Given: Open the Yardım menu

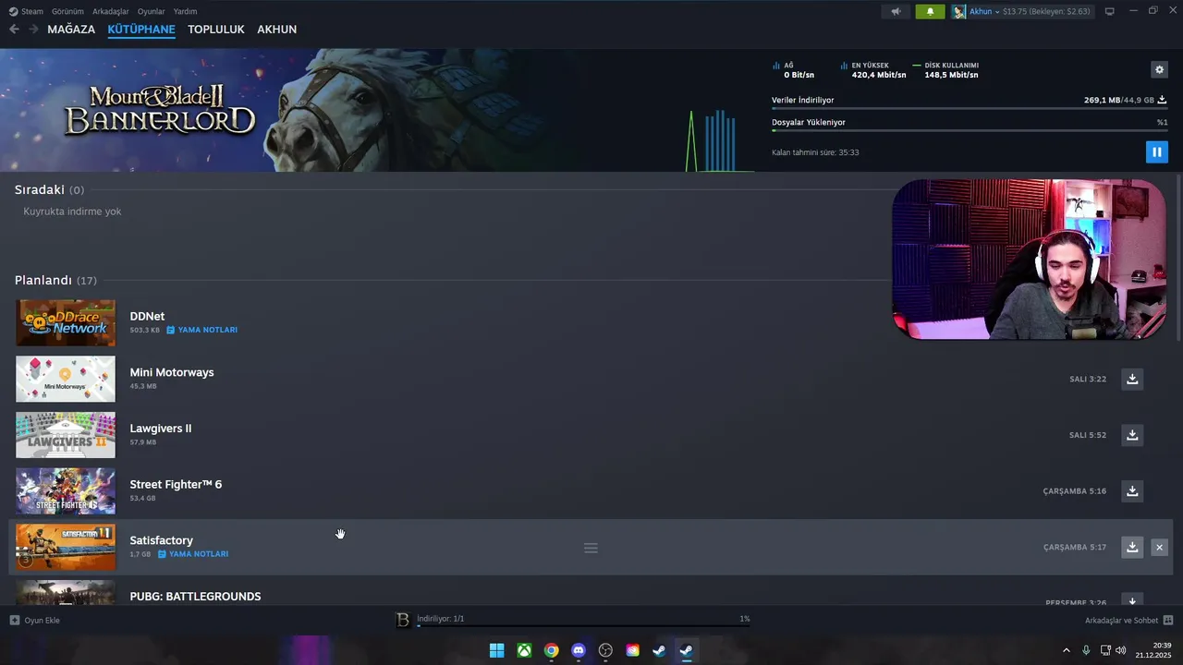Looking at the screenshot, I should click(x=185, y=11).
